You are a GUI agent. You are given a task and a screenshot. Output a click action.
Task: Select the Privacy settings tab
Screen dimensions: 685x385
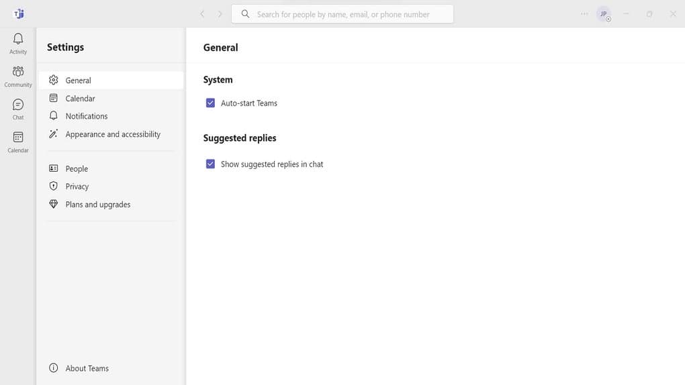(111, 186)
